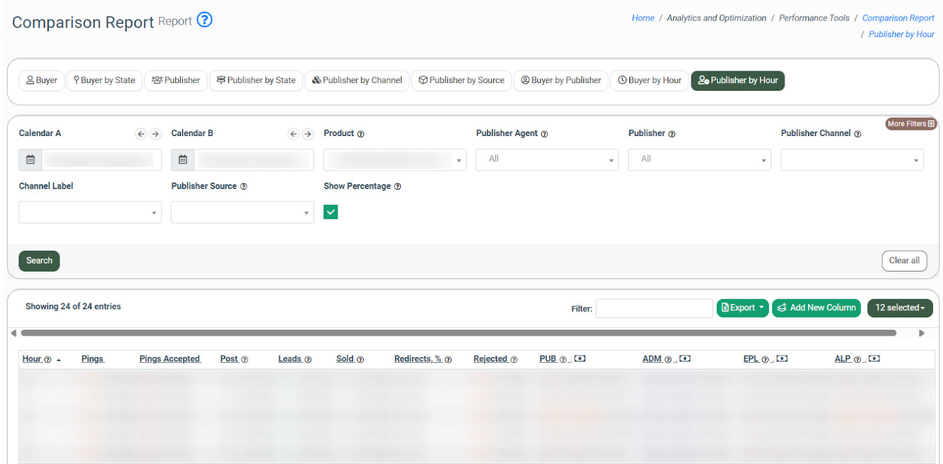943x464 pixels.
Task: Open the Calendar B date picker icon
Action: 183,160
